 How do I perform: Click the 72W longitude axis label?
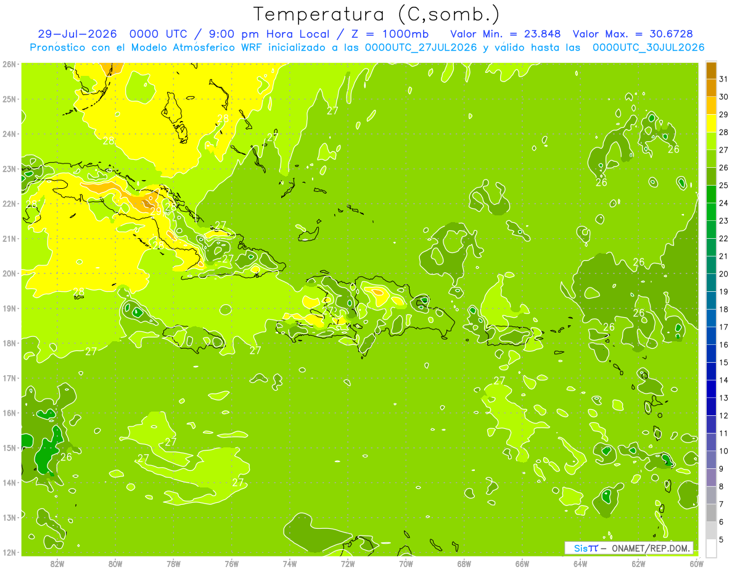pos(348,563)
